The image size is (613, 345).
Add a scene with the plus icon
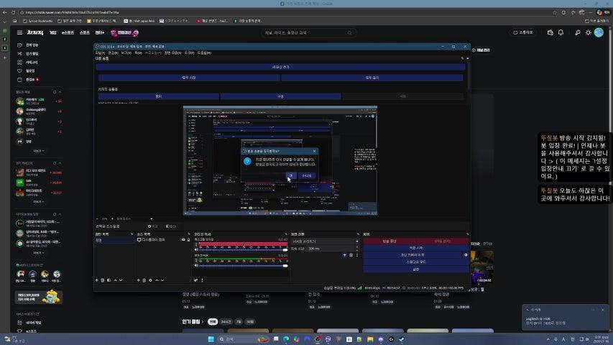coord(97,280)
